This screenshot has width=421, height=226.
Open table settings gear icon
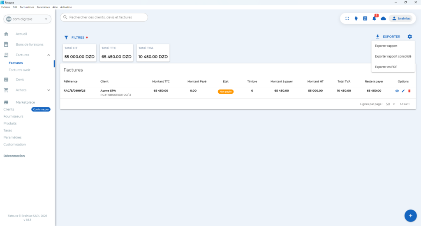coord(410,37)
